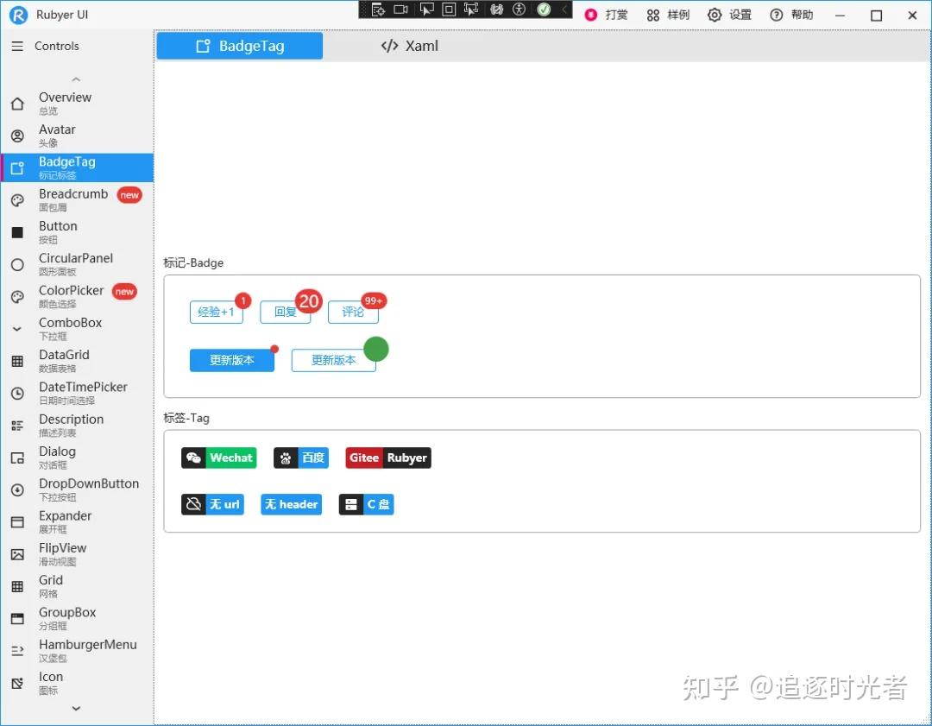932x726 pixels.
Task: Click the 样例 samples title bar item
Action: click(x=667, y=15)
